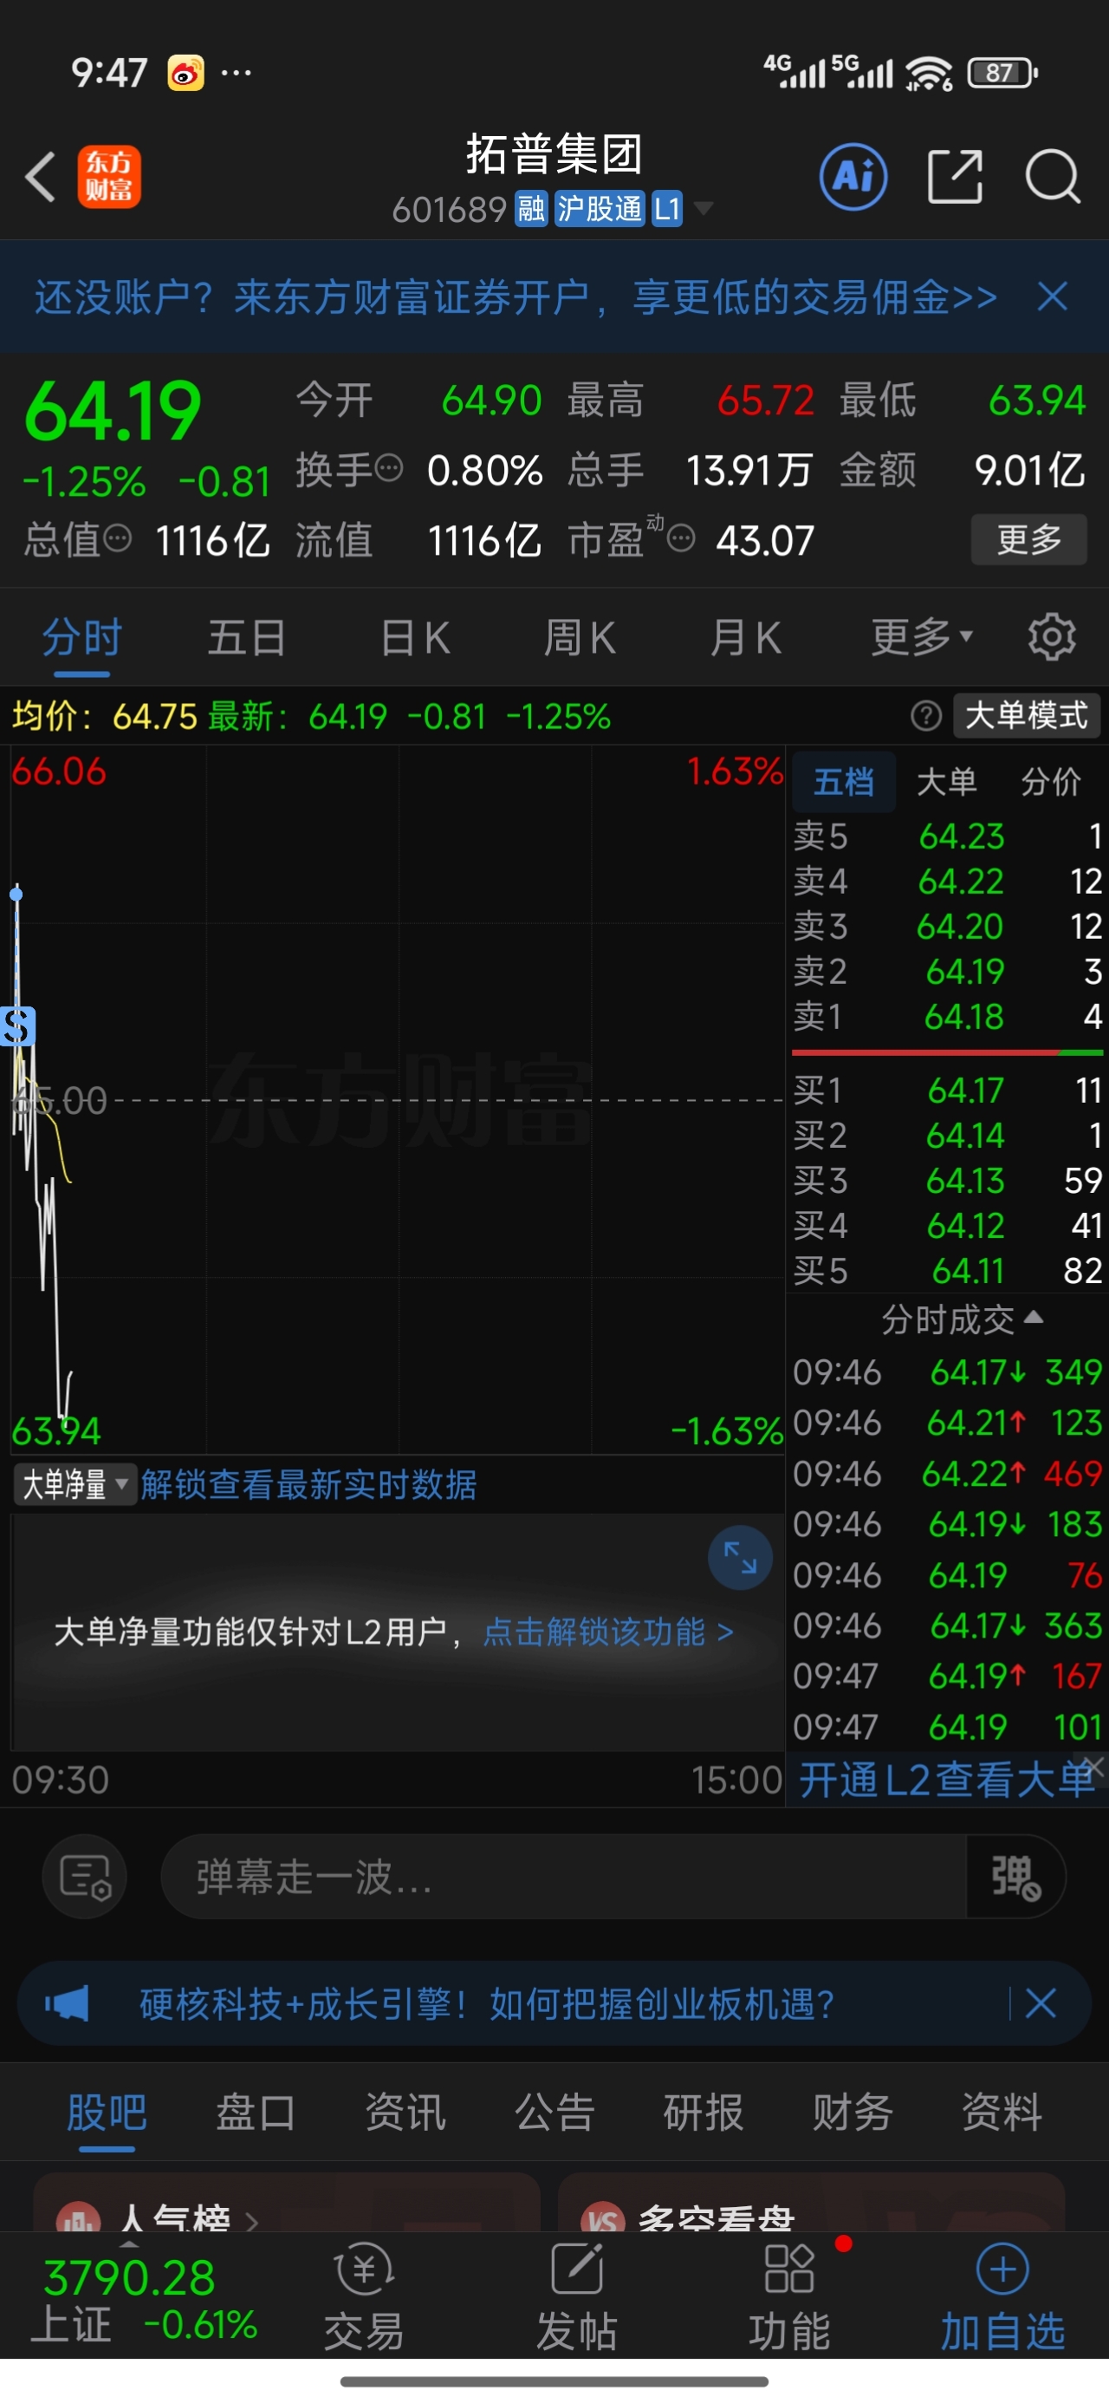This screenshot has width=1109, height=2403.
Task: Select the 分价 tab
Action: tap(1050, 782)
